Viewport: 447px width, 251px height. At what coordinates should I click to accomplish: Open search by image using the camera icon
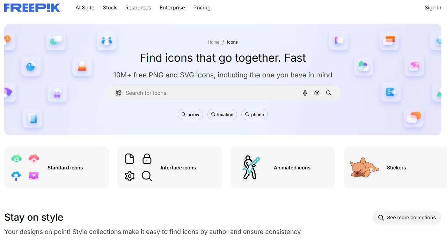pyautogui.click(x=317, y=93)
